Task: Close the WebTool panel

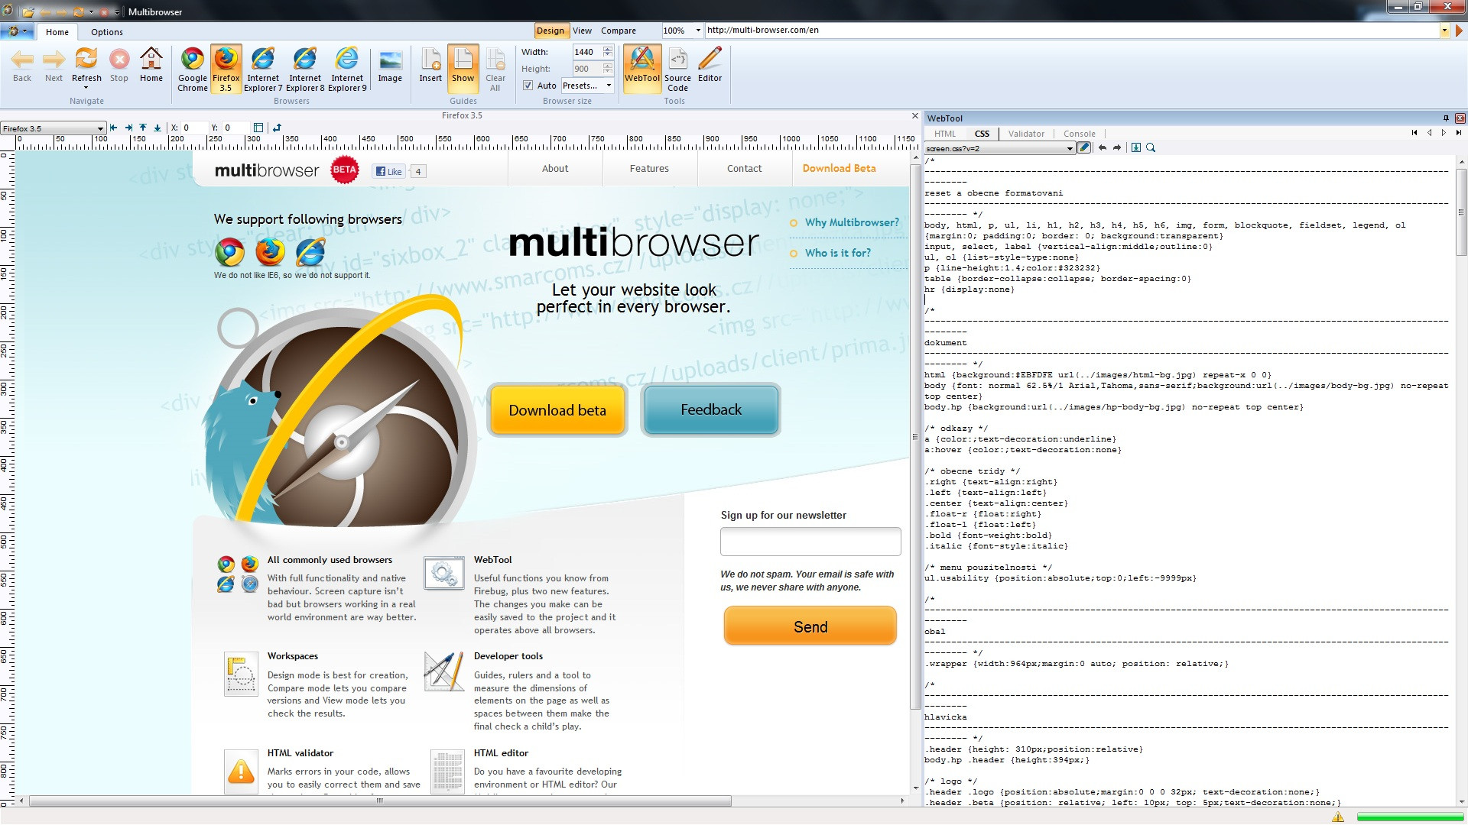Action: click(x=1460, y=118)
